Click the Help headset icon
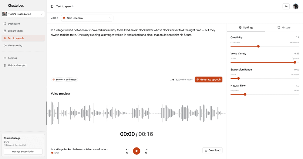Viewport: 303px width, 159px height. [5, 65]
